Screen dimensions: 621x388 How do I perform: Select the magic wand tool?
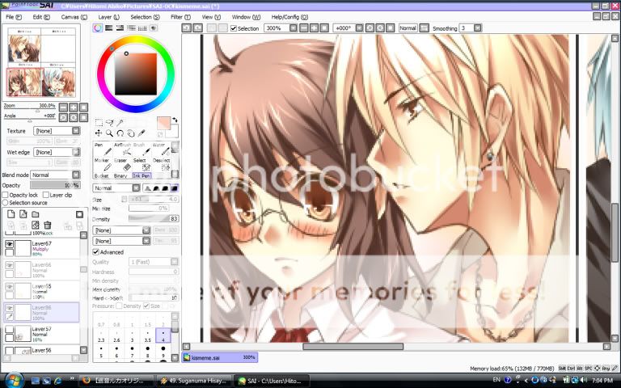pos(120,122)
